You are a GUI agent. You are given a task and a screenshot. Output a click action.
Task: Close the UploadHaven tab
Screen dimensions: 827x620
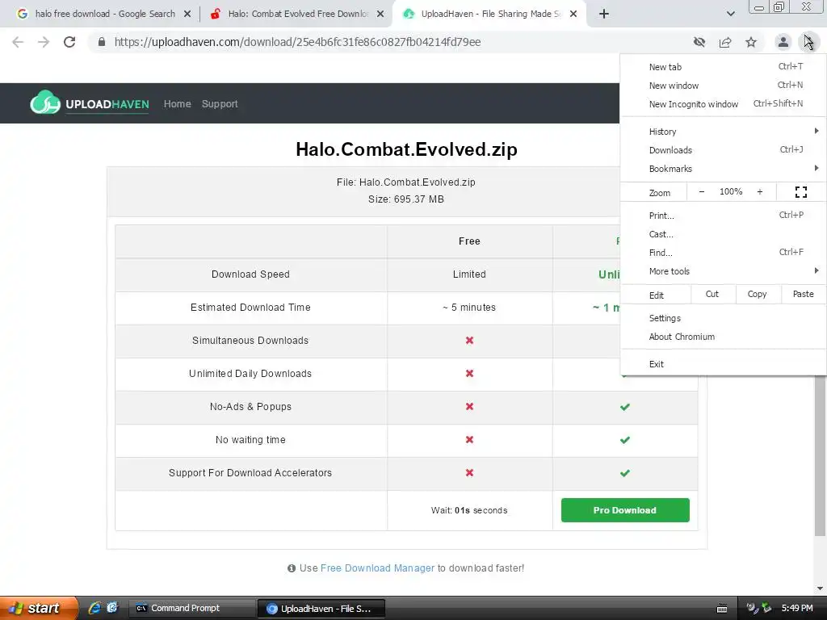[573, 15]
